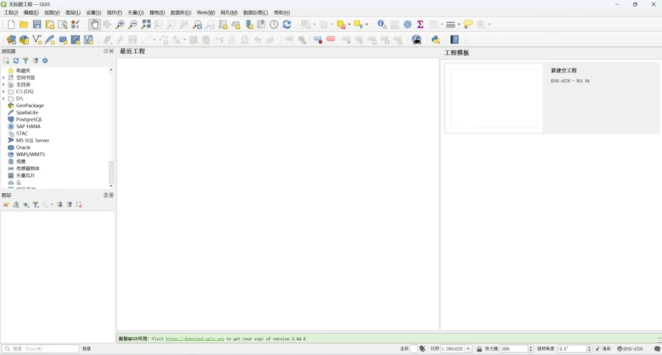Click New Mesh Layer grid icon

tap(75, 40)
